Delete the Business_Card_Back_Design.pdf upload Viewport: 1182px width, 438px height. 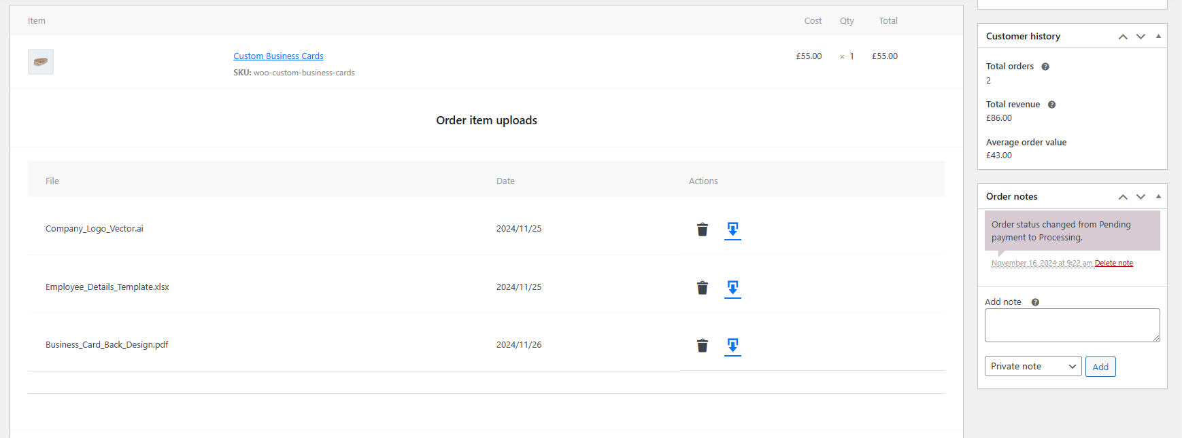[x=703, y=346]
